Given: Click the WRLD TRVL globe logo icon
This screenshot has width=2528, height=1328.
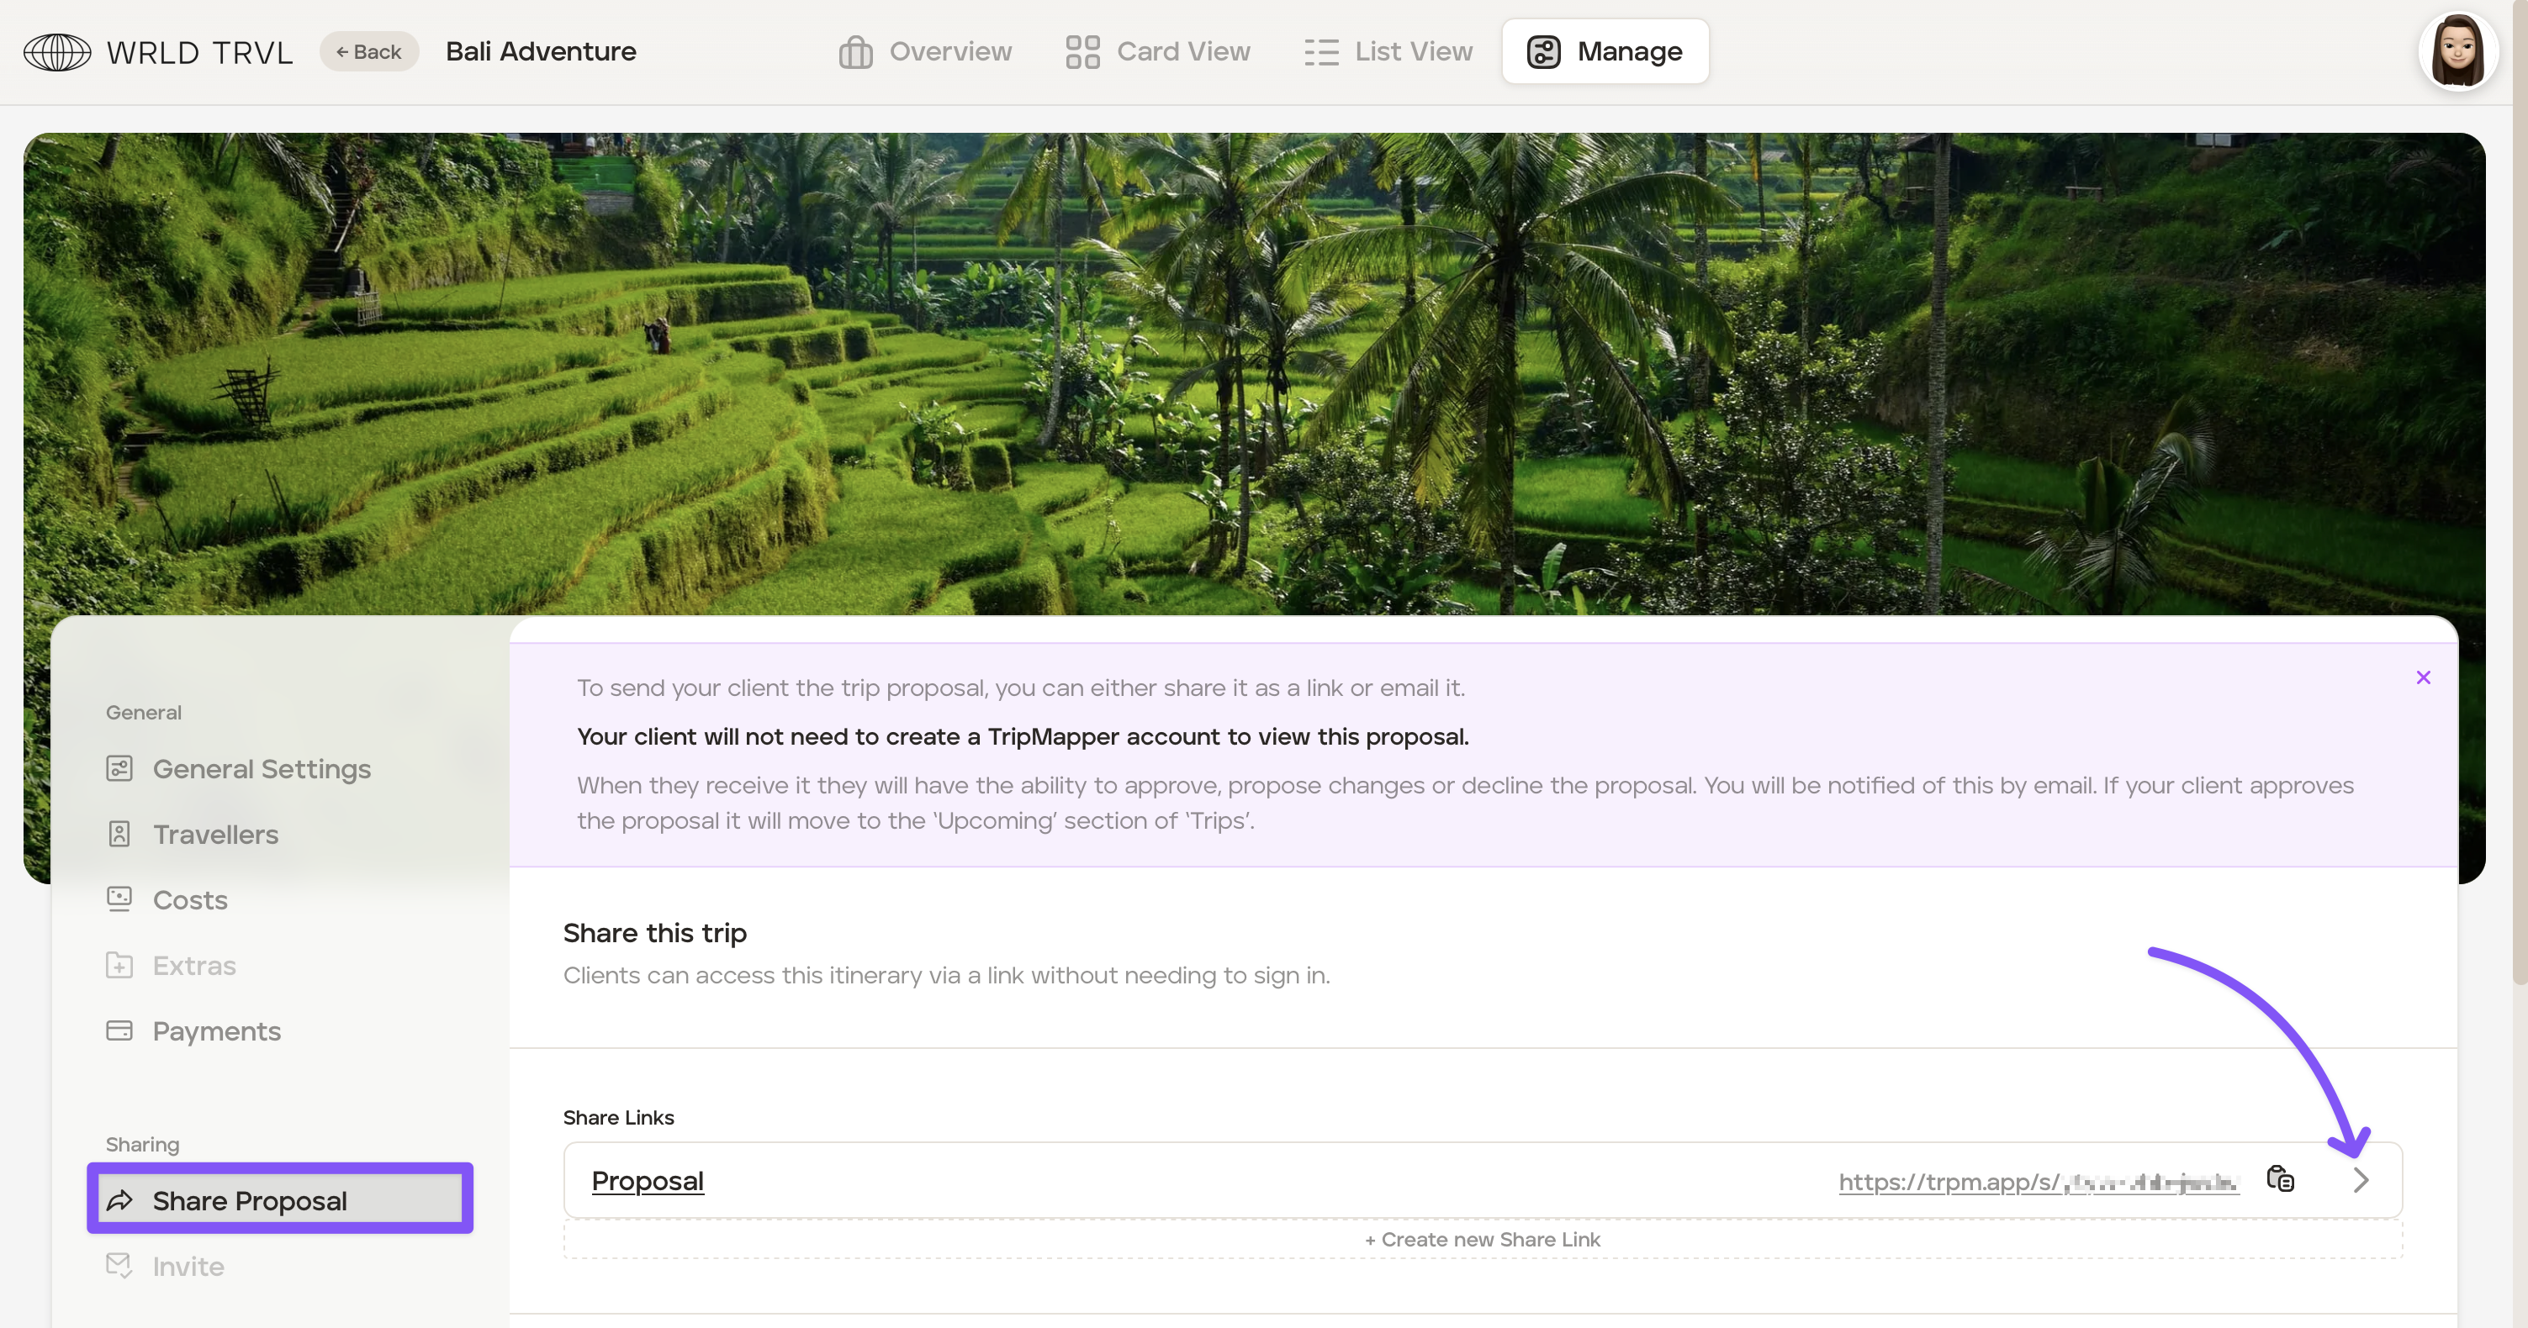Looking at the screenshot, I should [57, 52].
